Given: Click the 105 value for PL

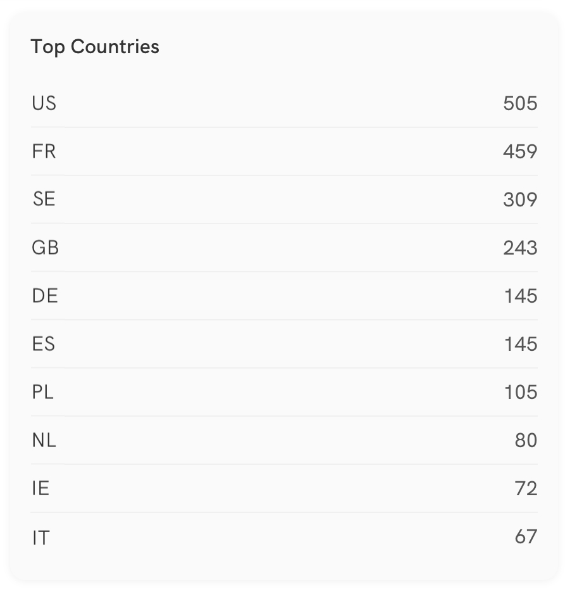Looking at the screenshot, I should tap(521, 392).
